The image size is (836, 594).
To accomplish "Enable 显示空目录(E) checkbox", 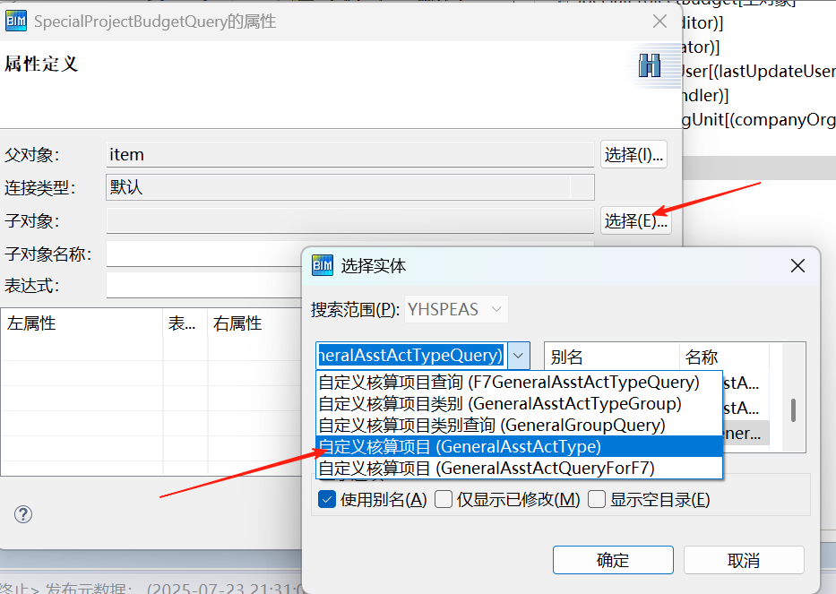I will (x=597, y=500).
